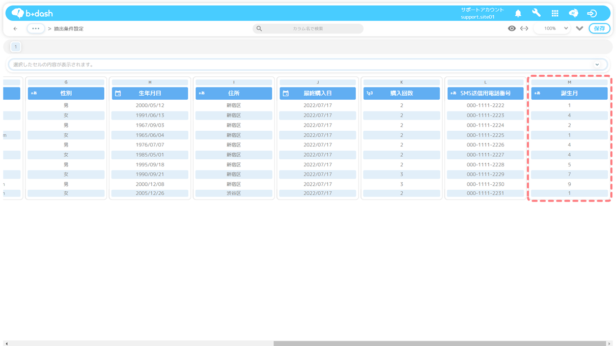Image resolution: width=616 pixels, height=346 pixels.
Task: Select column letter H
Action: [x=150, y=82]
